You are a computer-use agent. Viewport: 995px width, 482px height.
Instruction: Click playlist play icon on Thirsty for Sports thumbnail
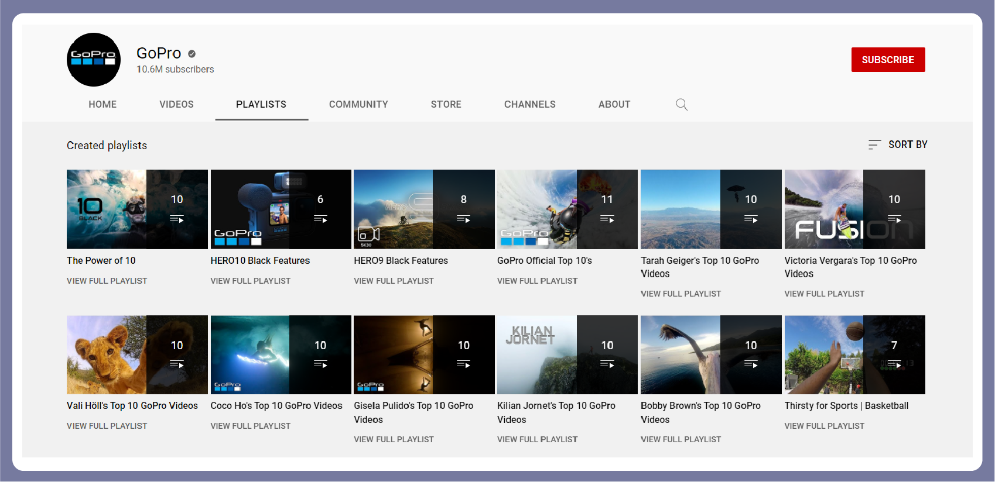[x=894, y=364]
